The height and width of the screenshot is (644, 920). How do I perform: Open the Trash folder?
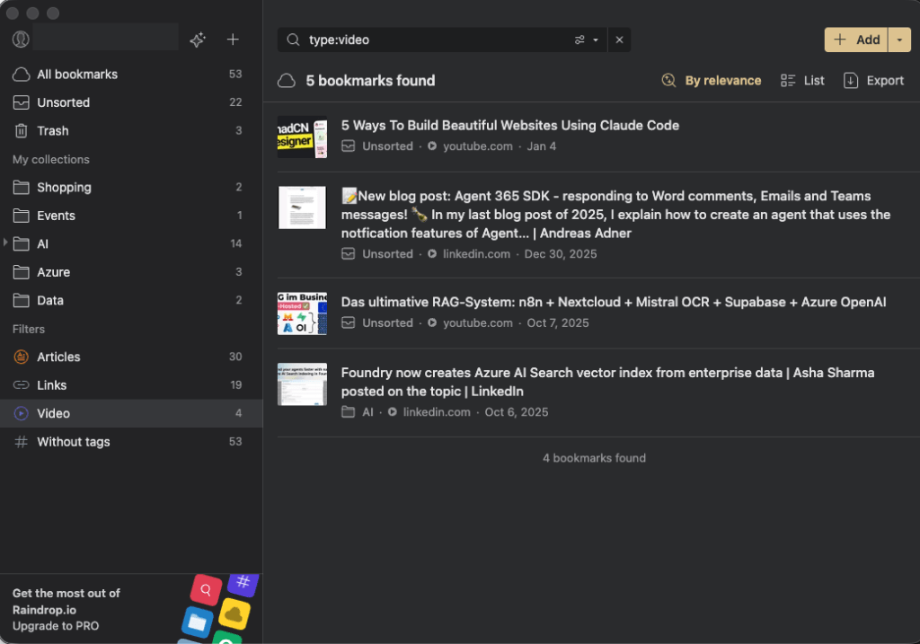pyautogui.click(x=53, y=130)
